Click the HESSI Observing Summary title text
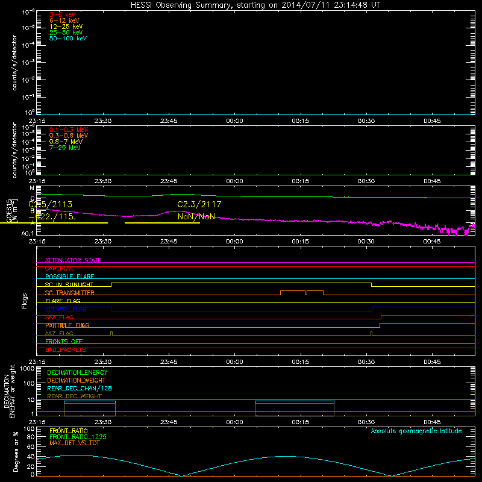 click(x=255, y=5)
